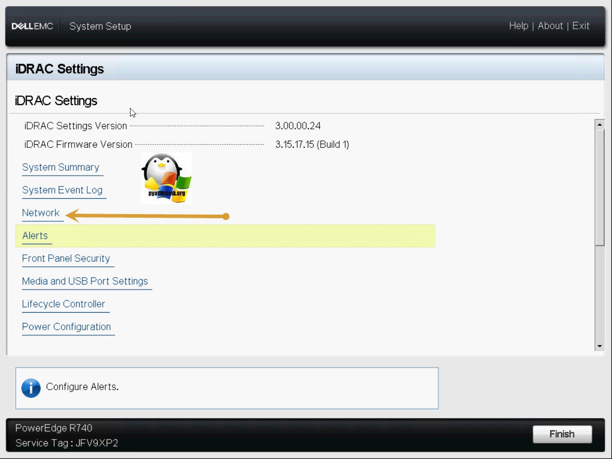Open the Network settings link

(x=41, y=213)
